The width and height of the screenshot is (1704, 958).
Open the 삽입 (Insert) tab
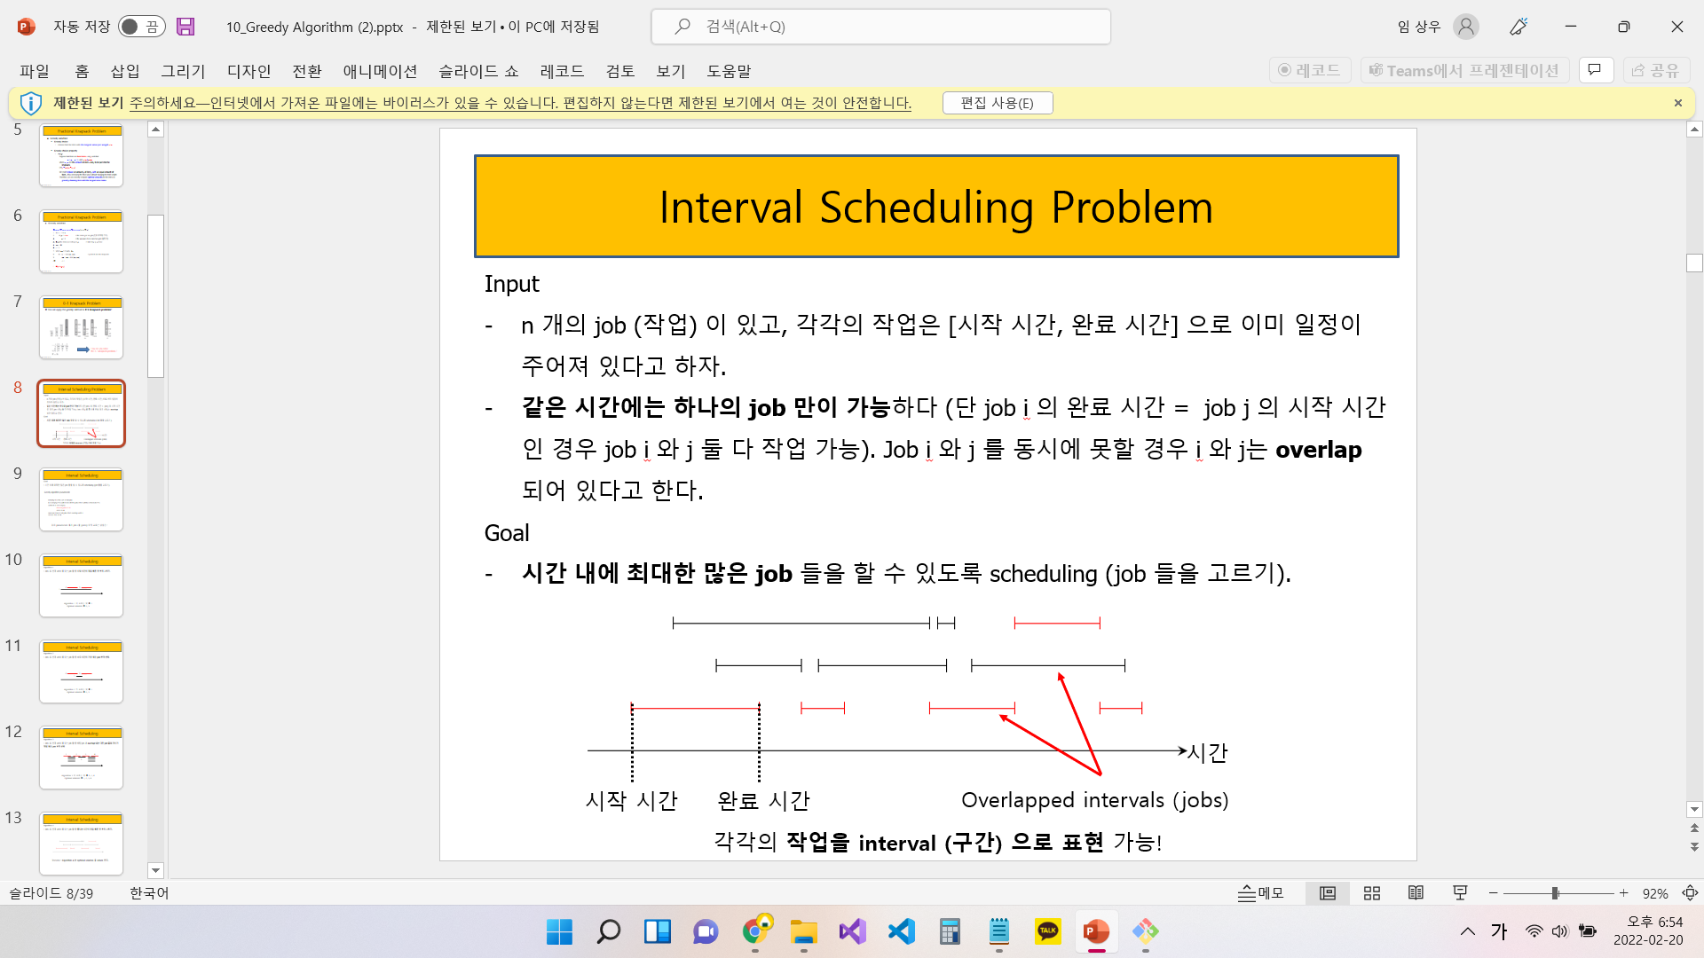click(125, 71)
